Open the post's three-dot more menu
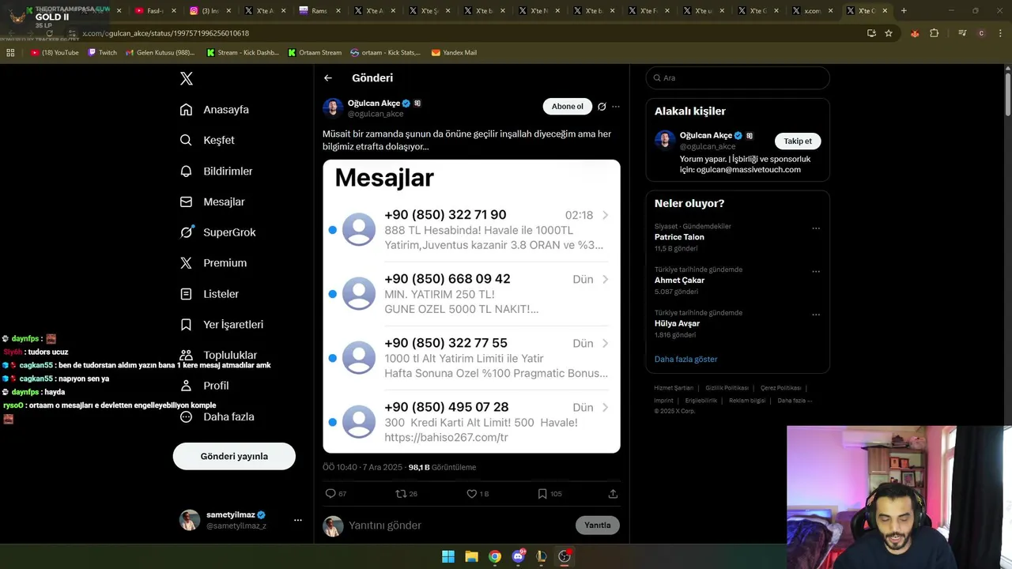The image size is (1012, 569). [616, 107]
